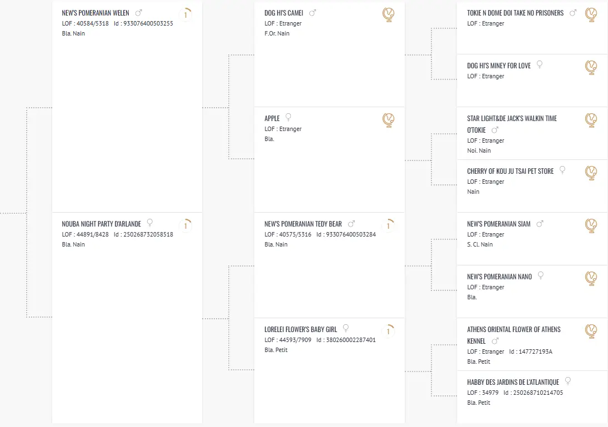Click the globe icon on NEW'S POMERANIAN SIAM
Viewport: 608px width, 427px height.
click(591, 226)
